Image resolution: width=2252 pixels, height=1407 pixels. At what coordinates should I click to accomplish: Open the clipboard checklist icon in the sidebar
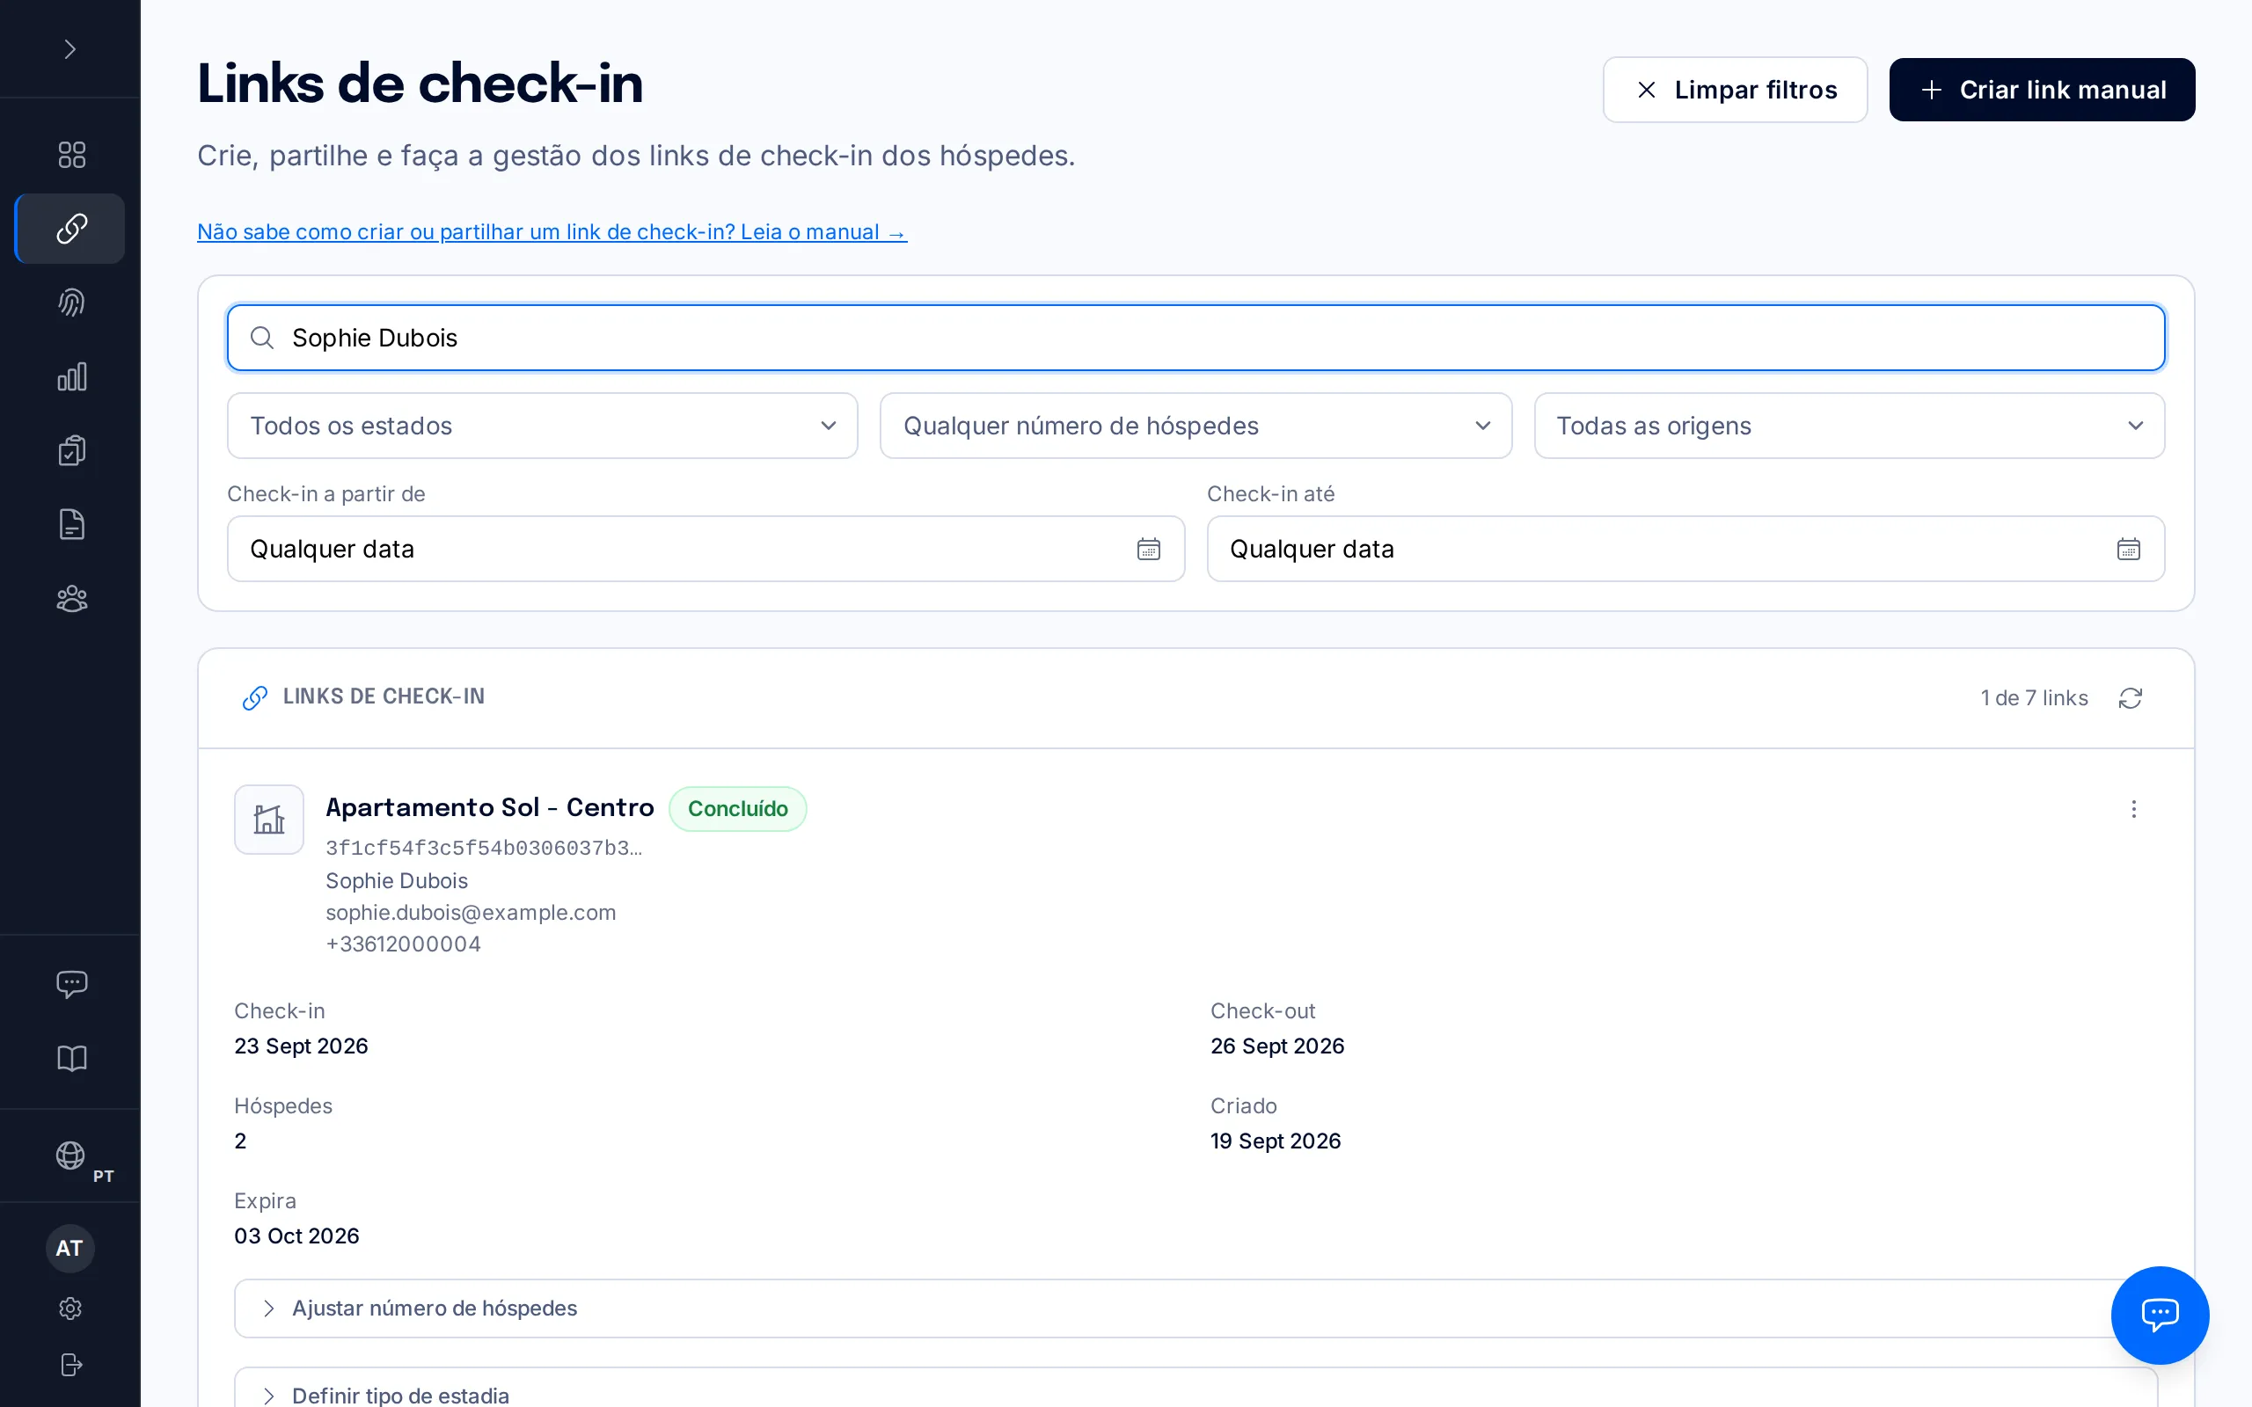pos(71,450)
